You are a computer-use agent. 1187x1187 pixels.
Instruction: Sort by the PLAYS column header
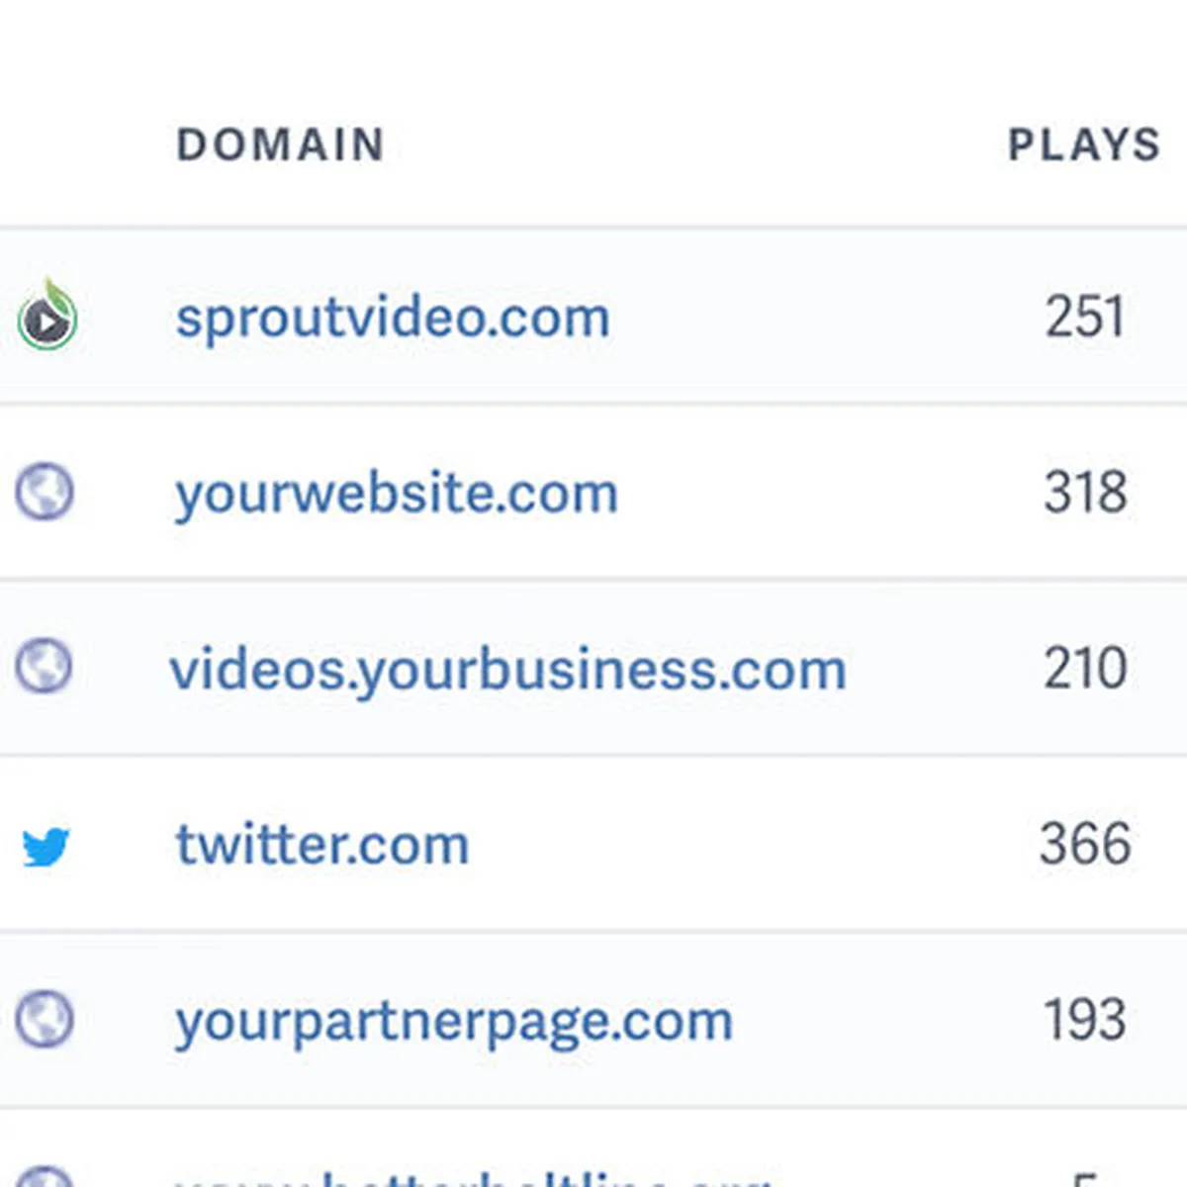pyautogui.click(x=1083, y=145)
